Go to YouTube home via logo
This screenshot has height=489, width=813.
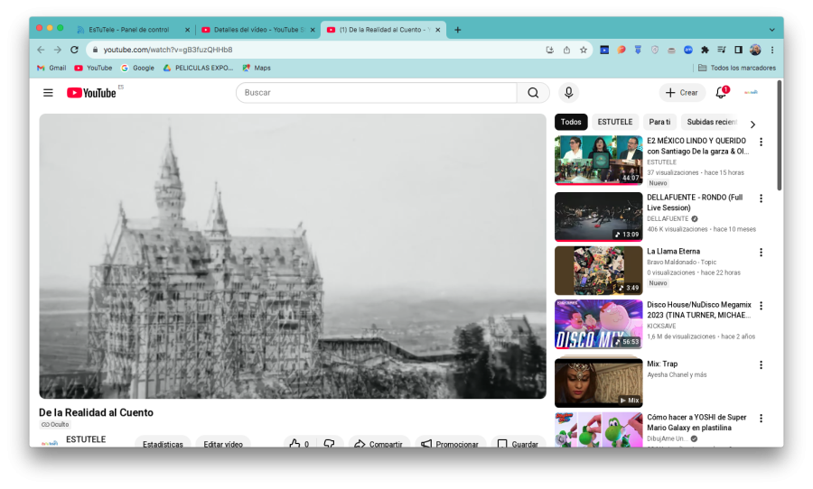[91, 93]
